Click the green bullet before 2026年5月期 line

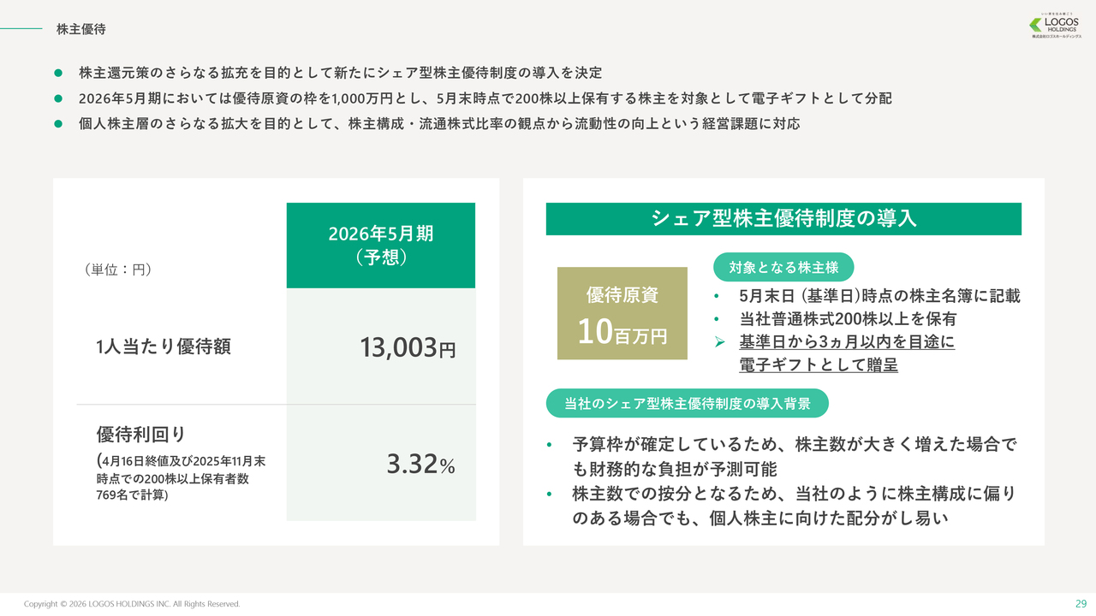tap(58, 98)
